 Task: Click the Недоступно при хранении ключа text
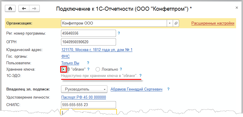99,76
